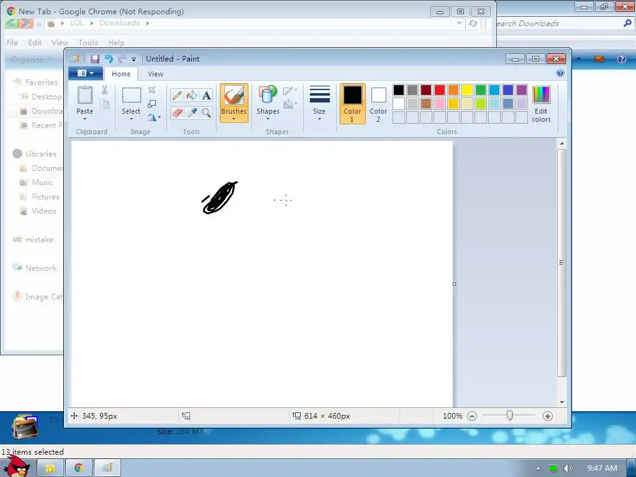
Task: Pick the pink color swatch
Action: click(x=440, y=104)
